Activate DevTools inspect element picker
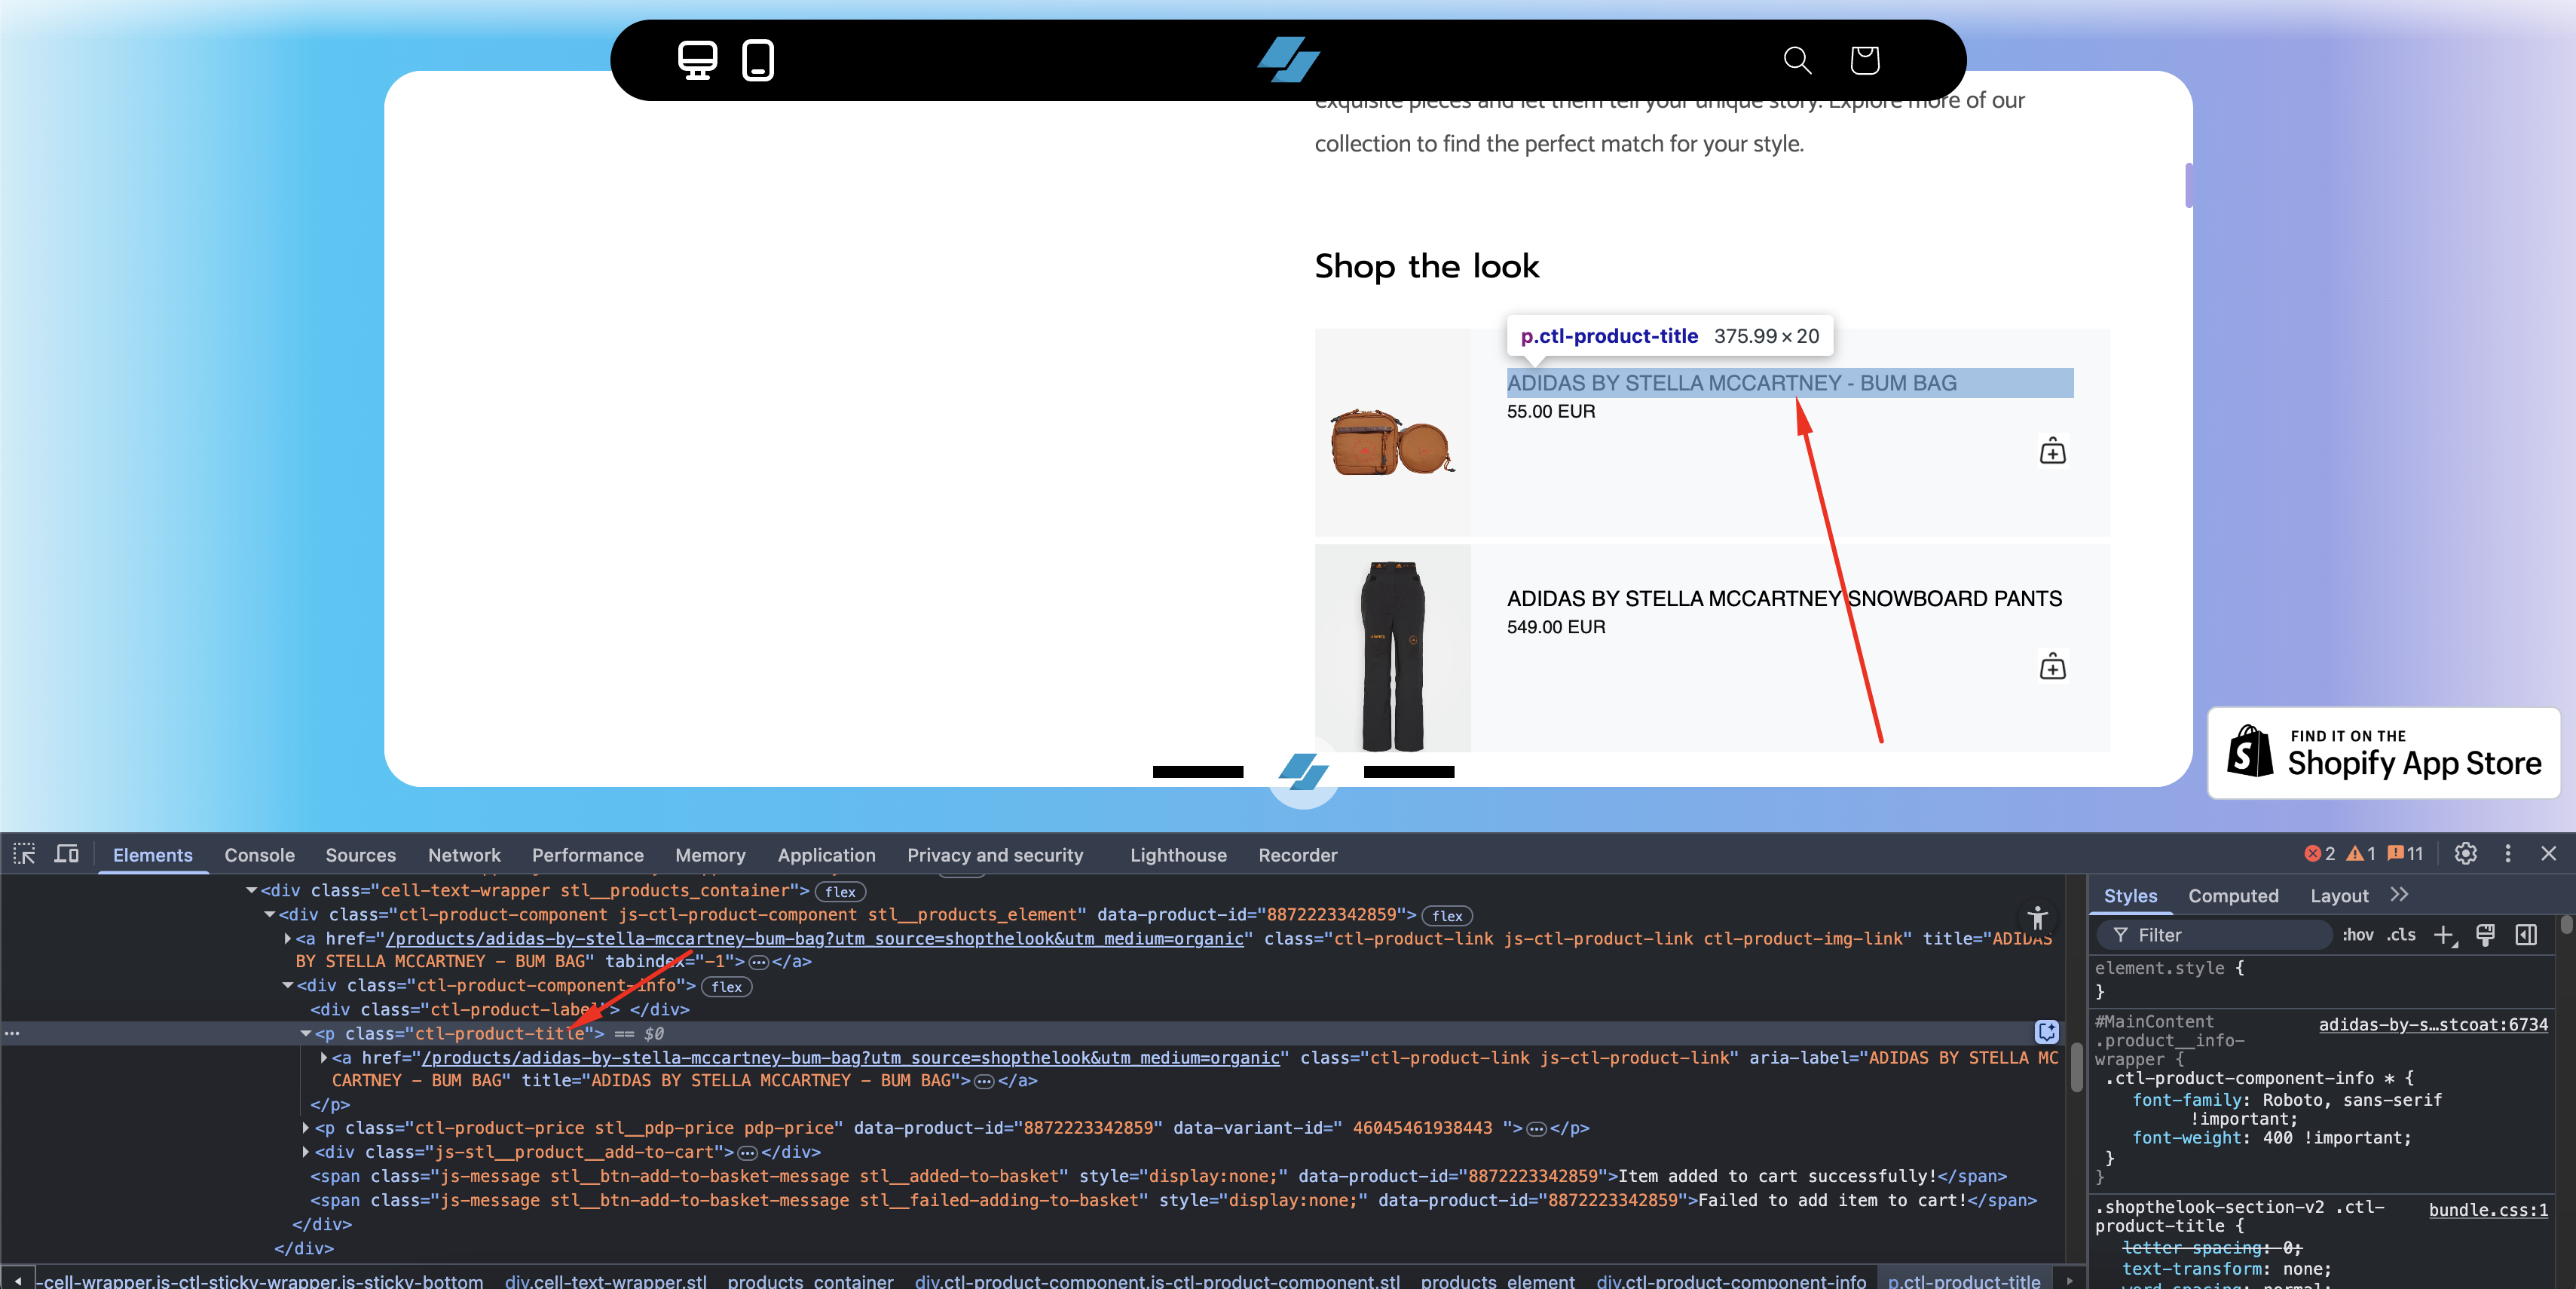This screenshot has height=1289, width=2576. coord(24,854)
